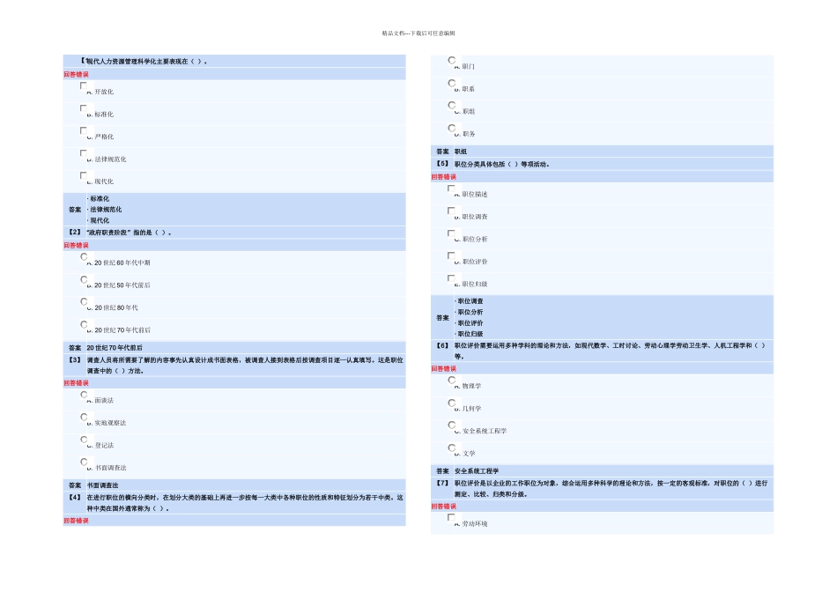This screenshot has height=592, width=837.
Task: Check the 标准化 option checkbox
Action: tap(84, 107)
